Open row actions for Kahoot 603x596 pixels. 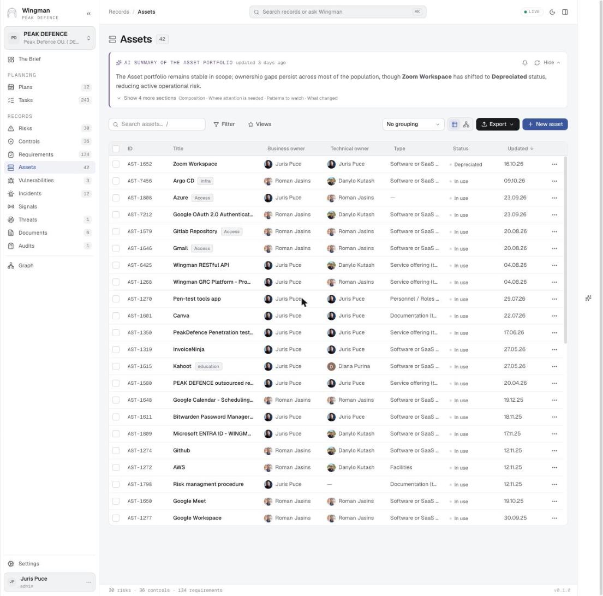554,366
